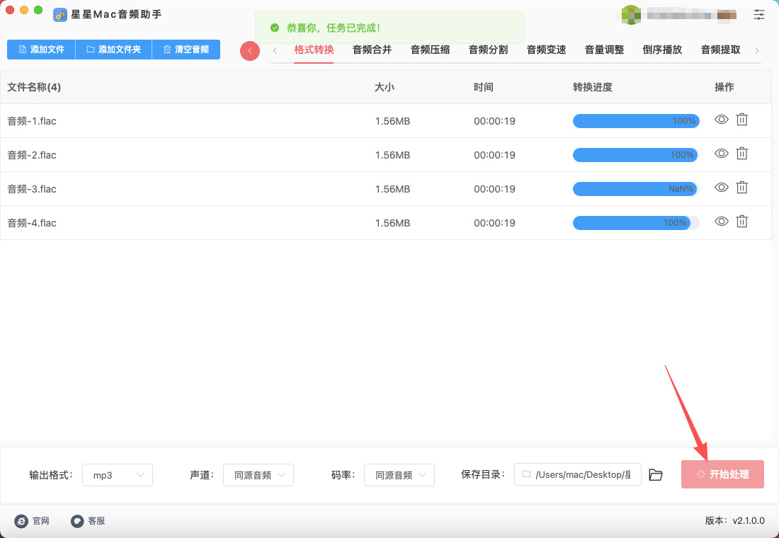
Task: Open the 码率 bitrate dropdown
Action: [x=399, y=475]
